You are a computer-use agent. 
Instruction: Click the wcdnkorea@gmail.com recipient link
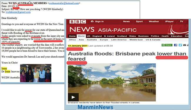pos(18,12)
